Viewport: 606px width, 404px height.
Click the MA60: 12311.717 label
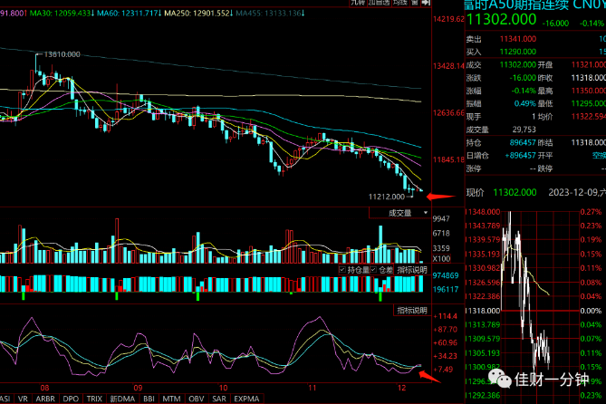[x=130, y=14]
